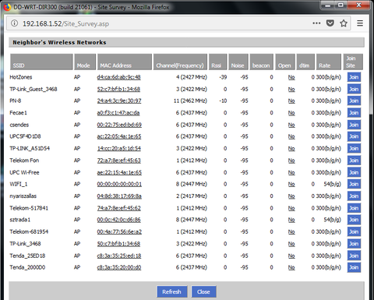The image size is (374, 300).
Task: Join the UPC5F4D1D8 network
Action: pyautogui.click(x=354, y=136)
